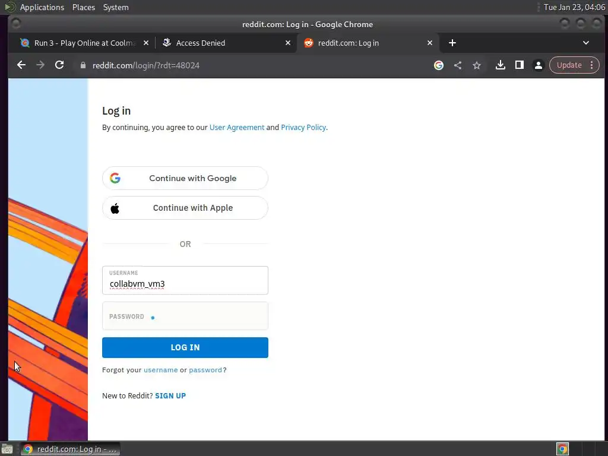This screenshot has width=608, height=456.
Task: Click the Google logo in Continue button
Action: [115, 178]
